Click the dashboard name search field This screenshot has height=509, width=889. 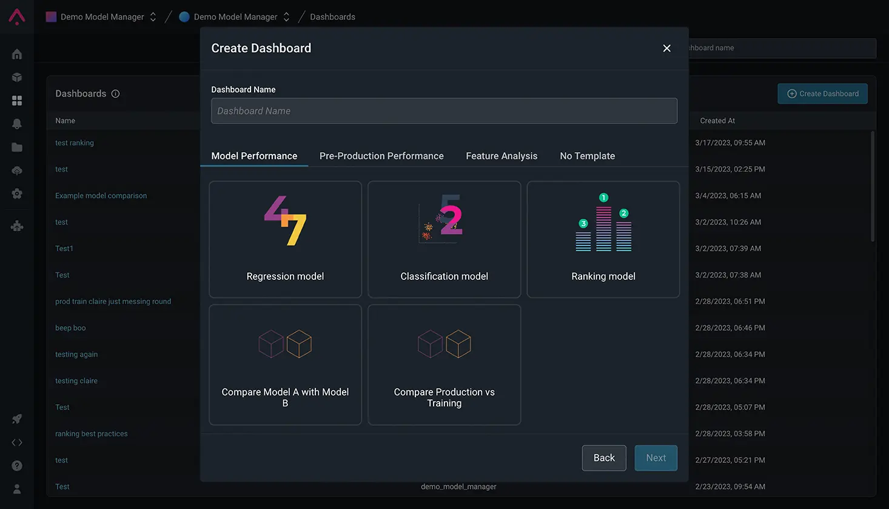click(x=782, y=48)
